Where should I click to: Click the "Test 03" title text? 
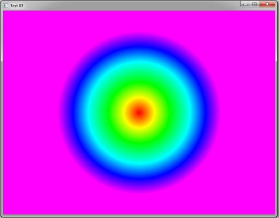(17, 6)
